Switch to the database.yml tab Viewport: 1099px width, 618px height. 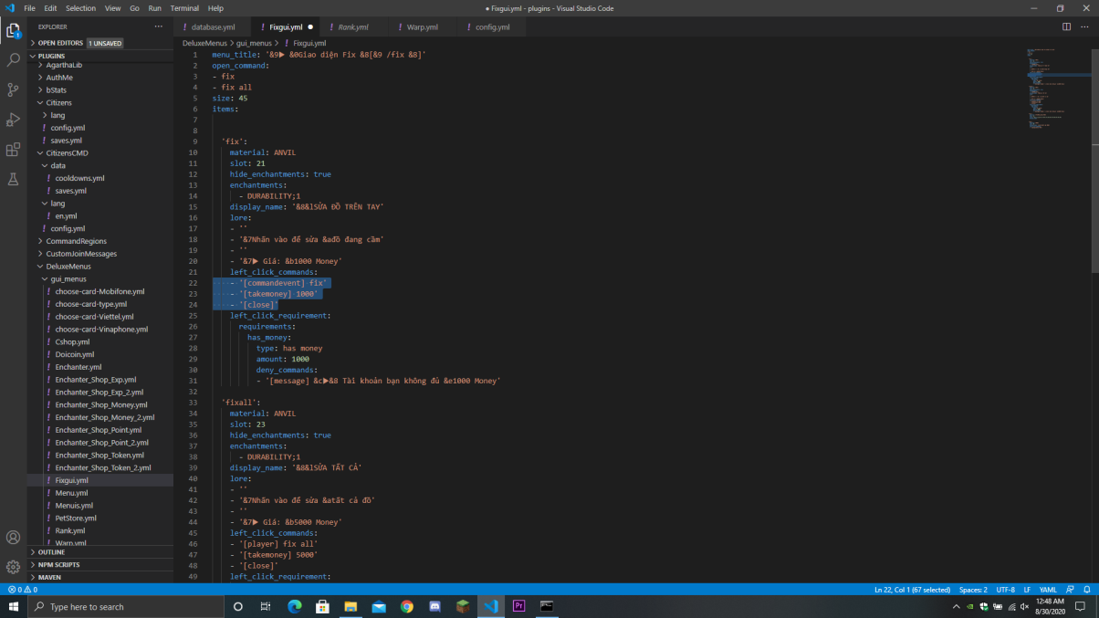coord(213,27)
